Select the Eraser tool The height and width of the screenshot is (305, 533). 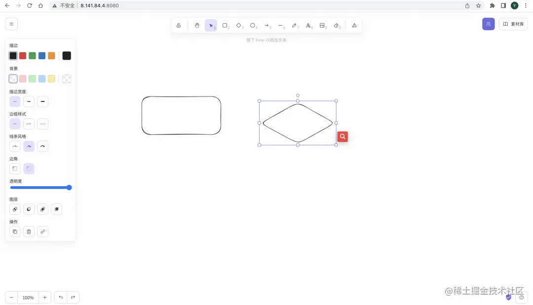click(336, 26)
